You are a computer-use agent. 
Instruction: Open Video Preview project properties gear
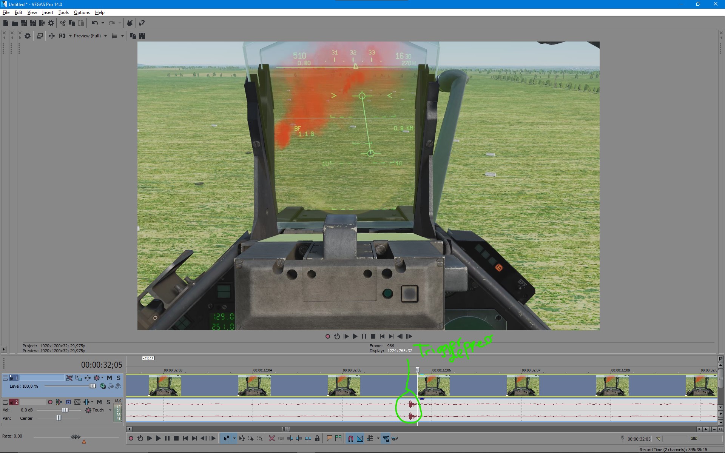(28, 36)
